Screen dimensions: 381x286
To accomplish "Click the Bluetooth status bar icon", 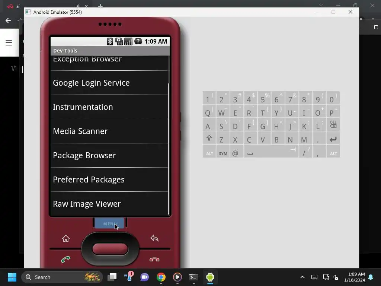I will click(x=110, y=41).
